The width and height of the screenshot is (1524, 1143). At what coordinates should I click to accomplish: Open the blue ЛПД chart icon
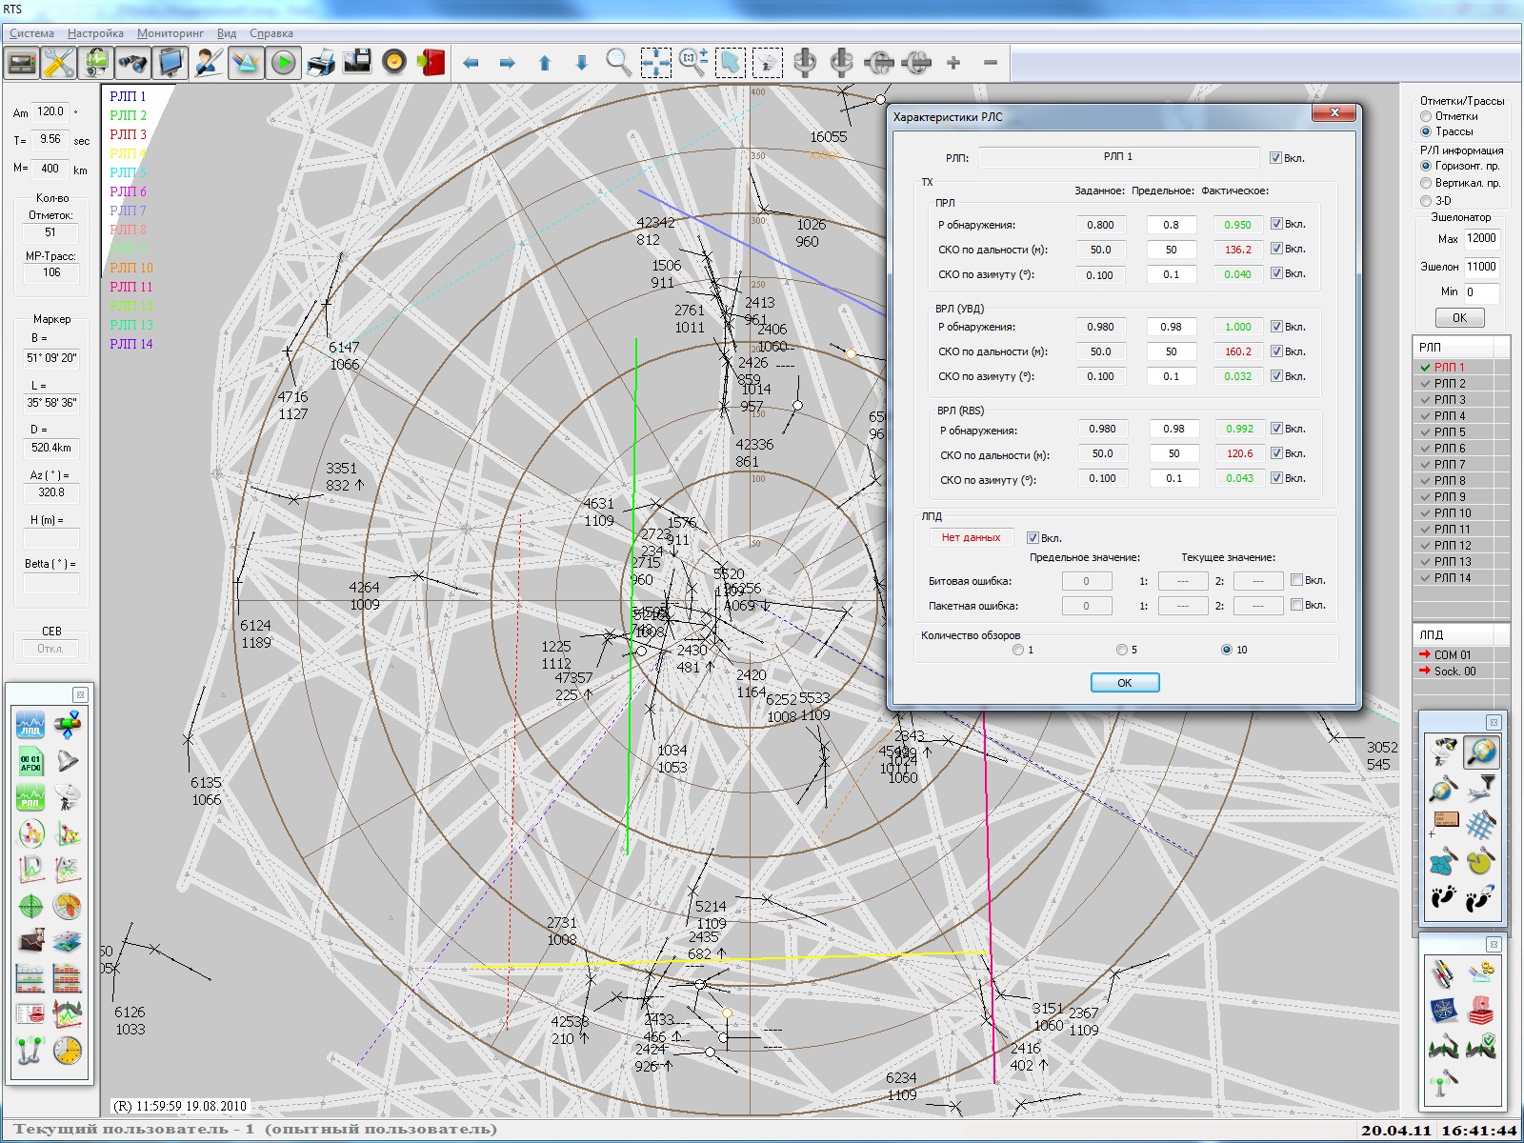point(30,725)
